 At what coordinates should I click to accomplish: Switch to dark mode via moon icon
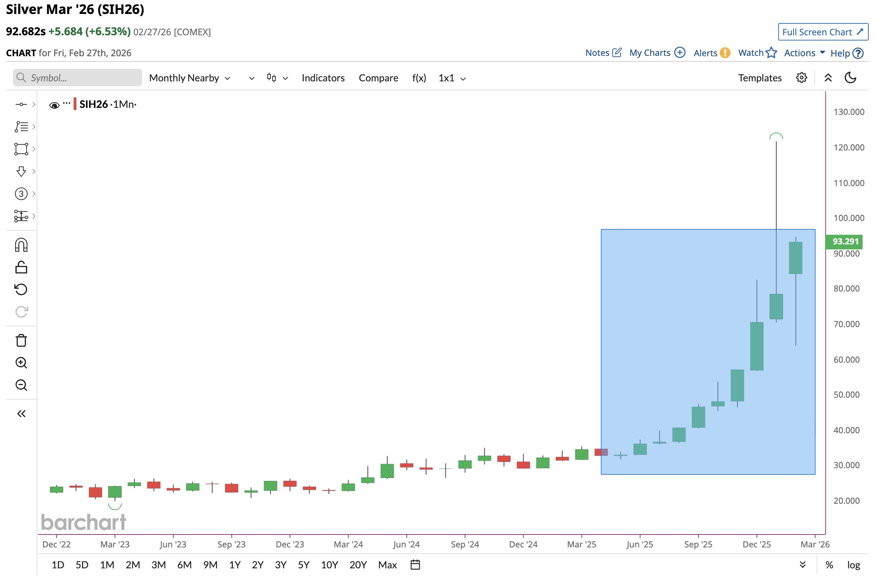point(850,78)
